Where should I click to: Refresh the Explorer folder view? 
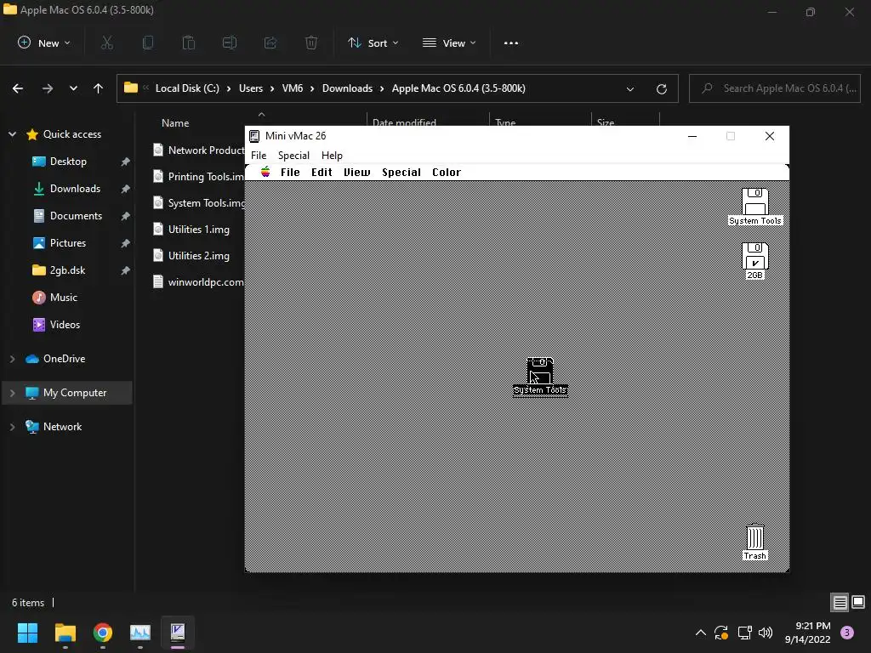pyautogui.click(x=662, y=88)
